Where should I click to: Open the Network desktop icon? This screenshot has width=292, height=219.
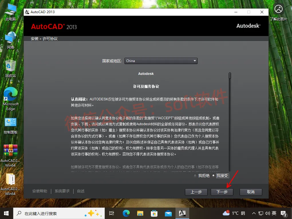click(10, 40)
